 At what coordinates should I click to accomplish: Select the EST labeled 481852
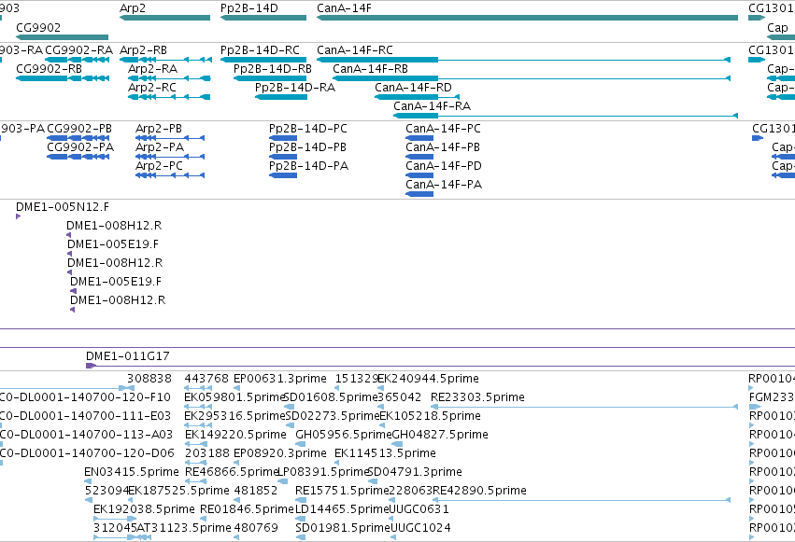[x=256, y=490]
